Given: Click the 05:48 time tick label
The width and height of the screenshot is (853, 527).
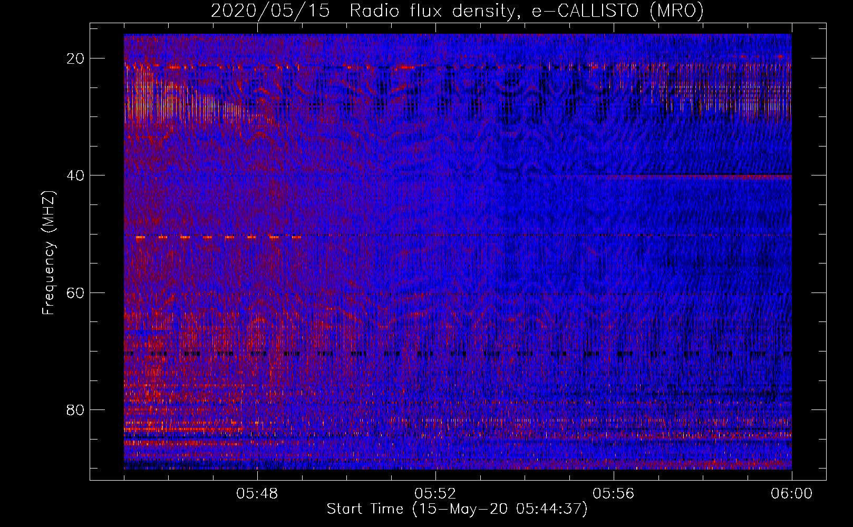Looking at the screenshot, I should click(257, 494).
